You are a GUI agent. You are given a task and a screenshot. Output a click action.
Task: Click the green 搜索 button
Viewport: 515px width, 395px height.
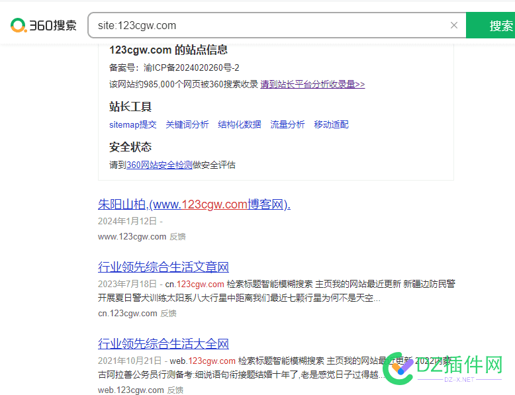coord(491,25)
